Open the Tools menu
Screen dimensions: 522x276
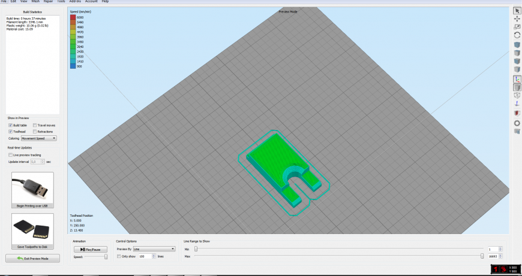(61, 1)
